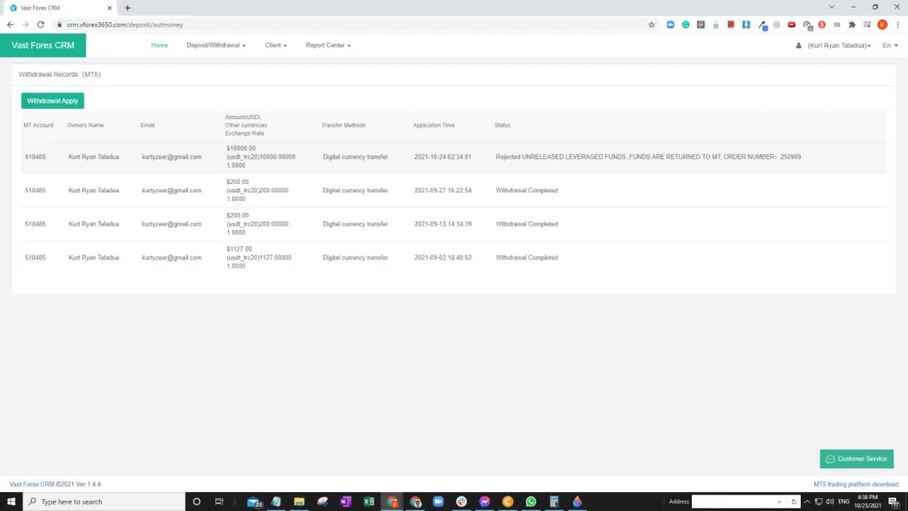Click the bookmark star in address bar
Screen dimensions: 908x511
coord(652,25)
